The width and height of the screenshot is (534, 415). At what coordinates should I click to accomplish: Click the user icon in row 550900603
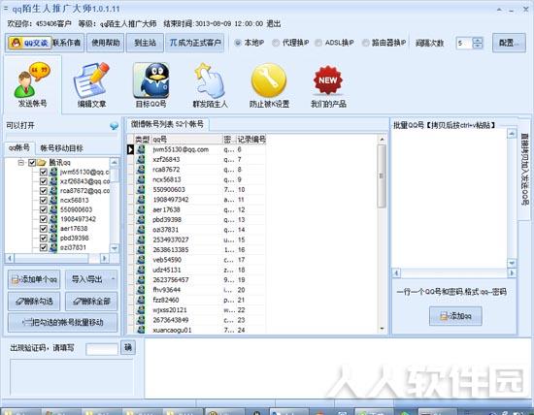coord(141,189)
